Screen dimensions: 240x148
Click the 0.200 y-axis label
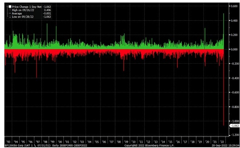(x=234, y=35)
